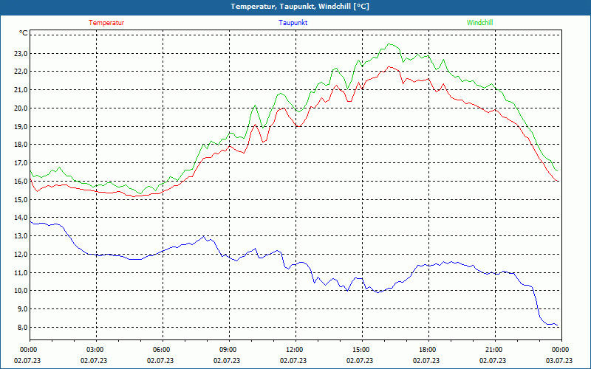Click the 20,0 y-axis value
The image size is (591, 369).
pyautogui.click(x=21, y=108)
